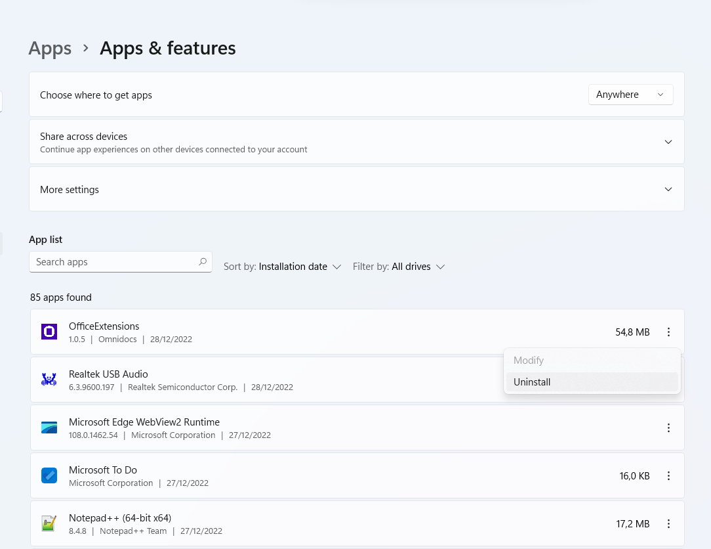Click the 108.0.1462.54 WebView2 details line
This screenshot has height=549, width=711.
pyautogui.click(x=170, y=435)
